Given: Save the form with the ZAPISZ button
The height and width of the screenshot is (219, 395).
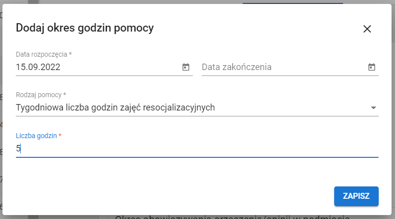Looking at the screenshot, I should (x=356, y=196).
